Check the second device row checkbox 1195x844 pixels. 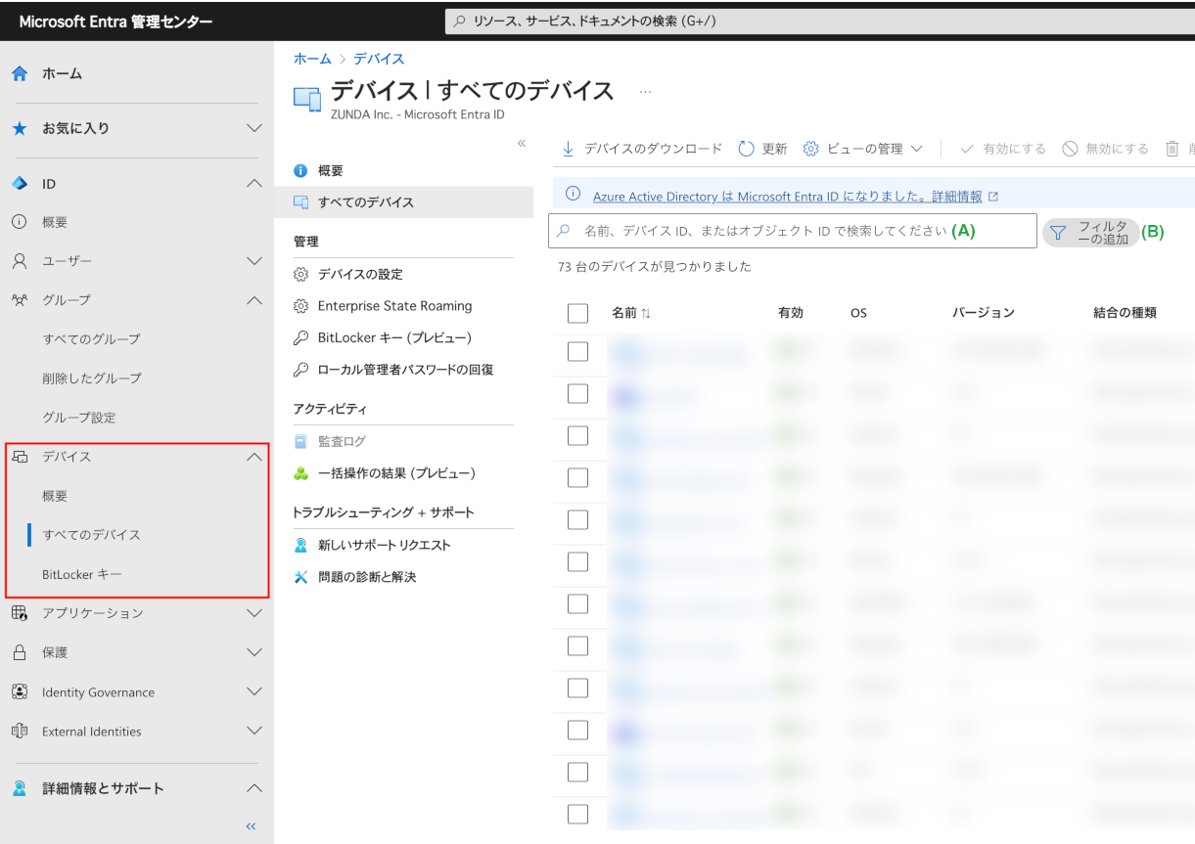pyautogui.click(x=577, y=393)
